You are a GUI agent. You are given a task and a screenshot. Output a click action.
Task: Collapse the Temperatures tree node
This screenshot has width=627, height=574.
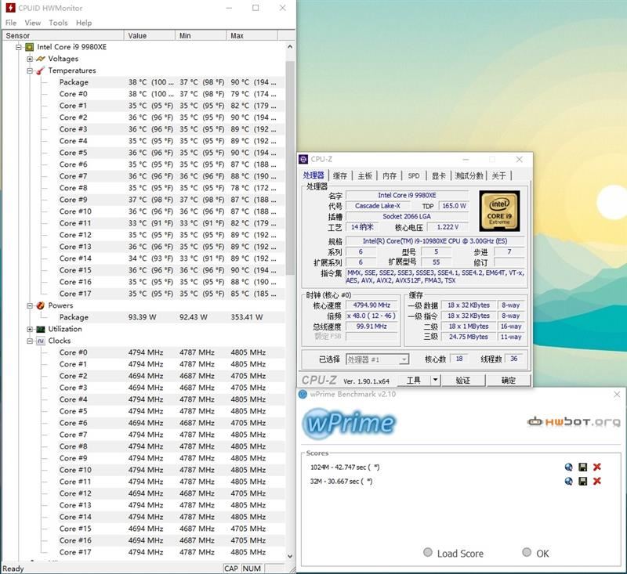[30, 70]
